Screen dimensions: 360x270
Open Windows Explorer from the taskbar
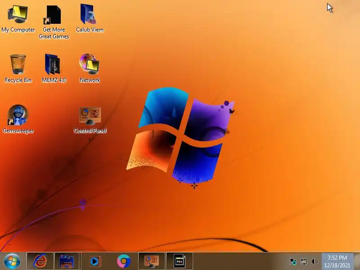point(67,261)
